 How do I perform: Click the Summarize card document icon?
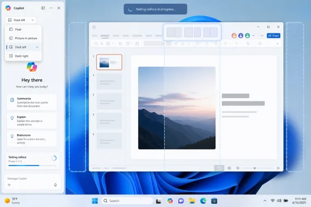coord(12,100)
